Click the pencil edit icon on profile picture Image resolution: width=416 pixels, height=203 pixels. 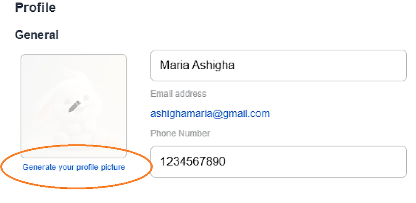tap(74, 106)
